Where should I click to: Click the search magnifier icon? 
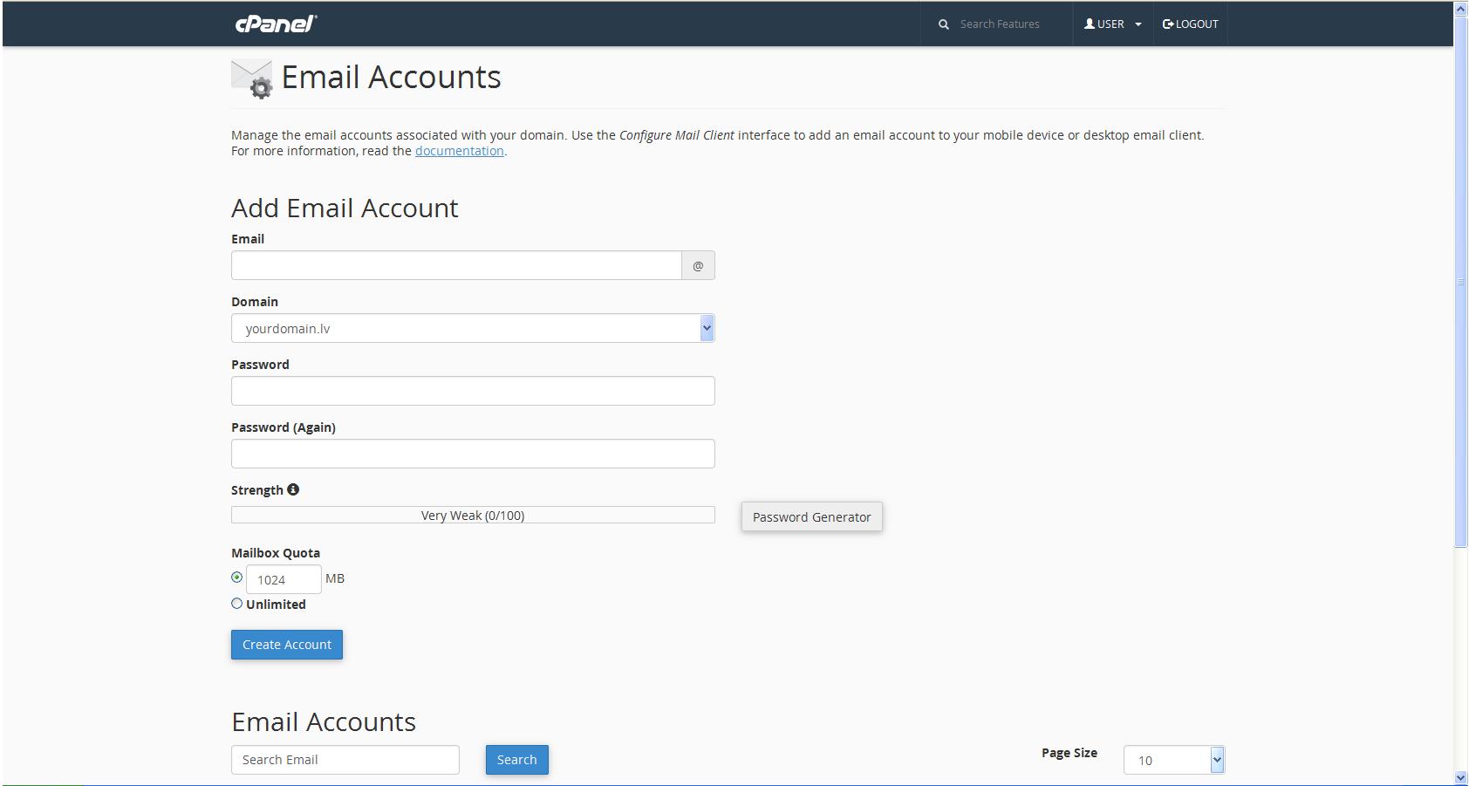[x=943, y=24]
